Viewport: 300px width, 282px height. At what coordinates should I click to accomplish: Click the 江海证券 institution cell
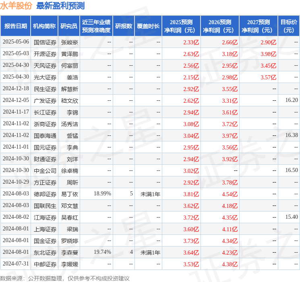coord(45,218)
